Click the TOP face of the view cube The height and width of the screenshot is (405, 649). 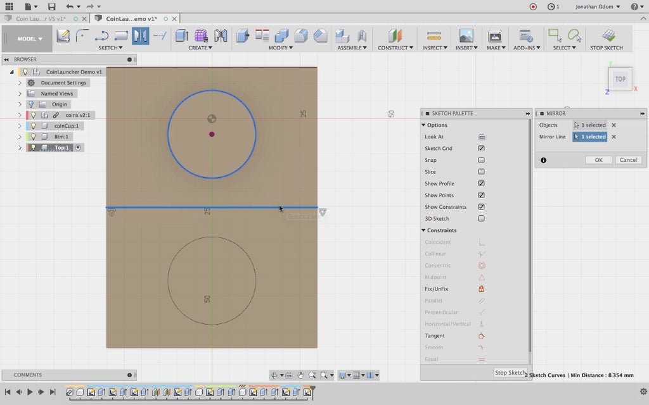click(x=620, y=79)
